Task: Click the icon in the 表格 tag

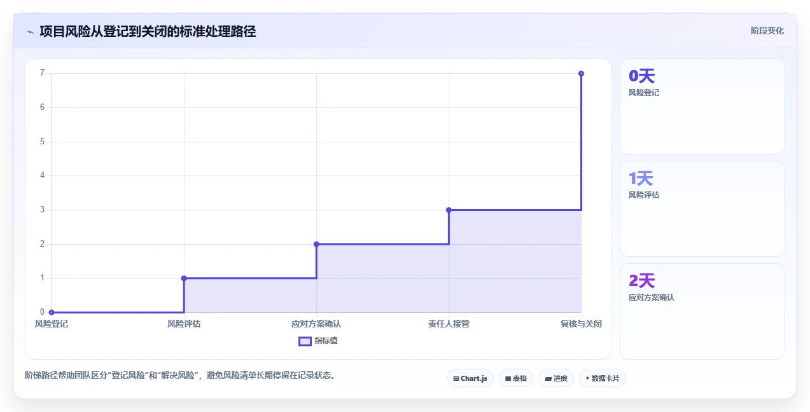Action: click(x=508, y=378)
